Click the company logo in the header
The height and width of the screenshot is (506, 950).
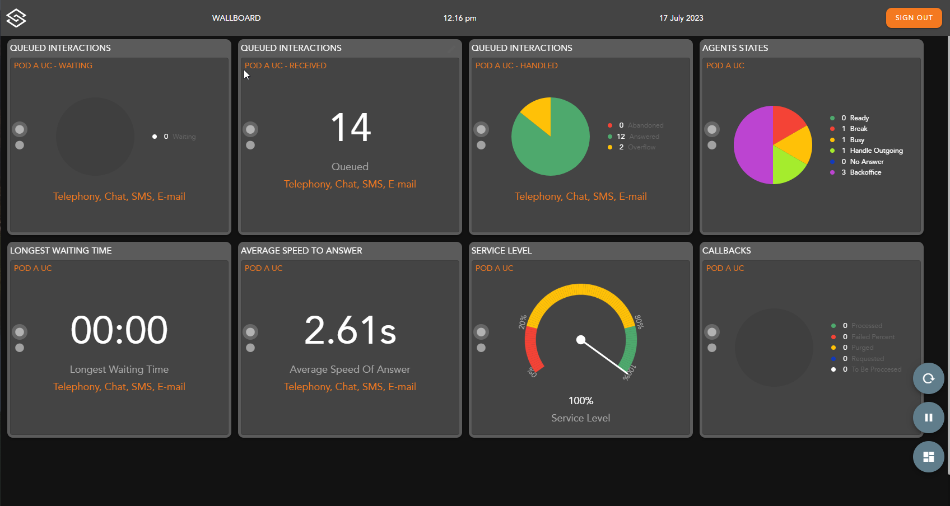(x=16, y=18)
